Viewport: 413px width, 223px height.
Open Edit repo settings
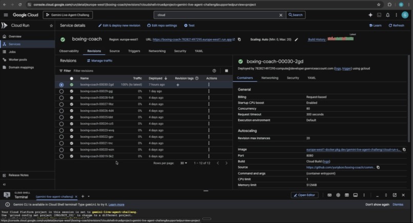[x=162, y=26]
